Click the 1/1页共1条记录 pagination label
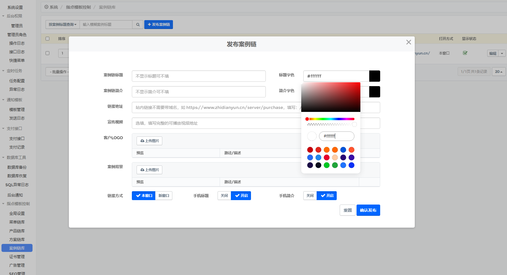Viewport: 507px width, 275px height. pyautogui.click(x=474, y=72)
